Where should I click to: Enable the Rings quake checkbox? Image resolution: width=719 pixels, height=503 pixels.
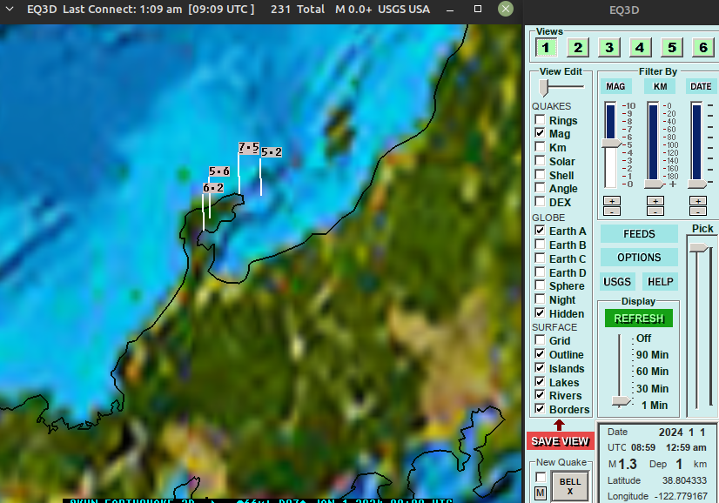click(x=541, y=120)
